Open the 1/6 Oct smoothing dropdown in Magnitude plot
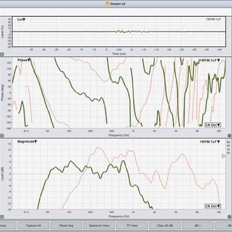This screenshot has width=232, height=232. (213, 206)
